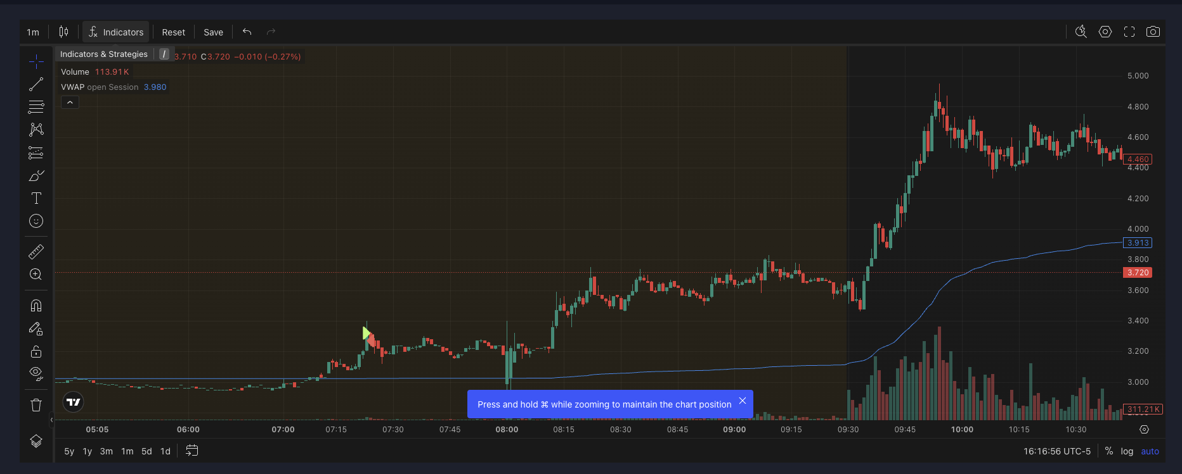
Task: Hide all drawings with eye icon
Action: (36, 373)
